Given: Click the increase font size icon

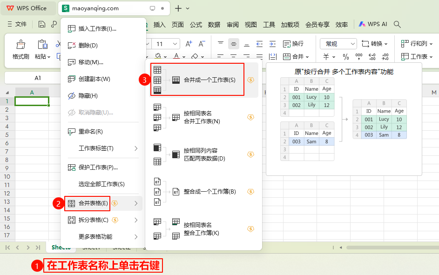Looking at the screenshot, I should [189, 44].
